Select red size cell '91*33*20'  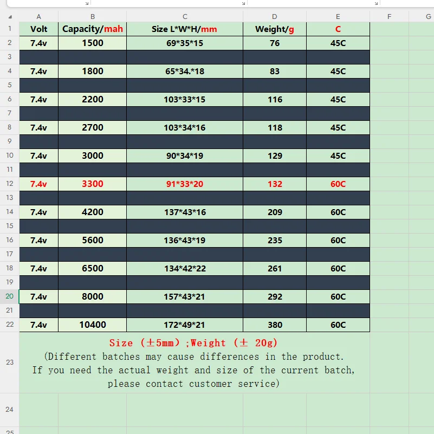coord(185,184)
